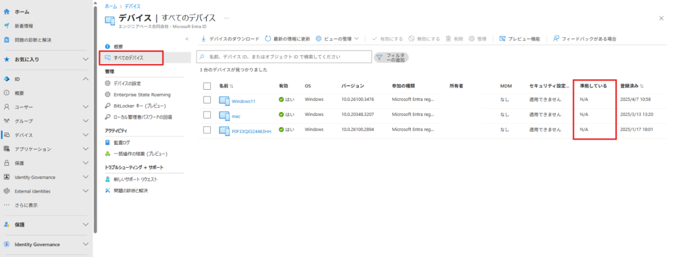This screenshot has width=673, height=257.
Task: Click the mec device icon
Action: [x=225, y=115]
